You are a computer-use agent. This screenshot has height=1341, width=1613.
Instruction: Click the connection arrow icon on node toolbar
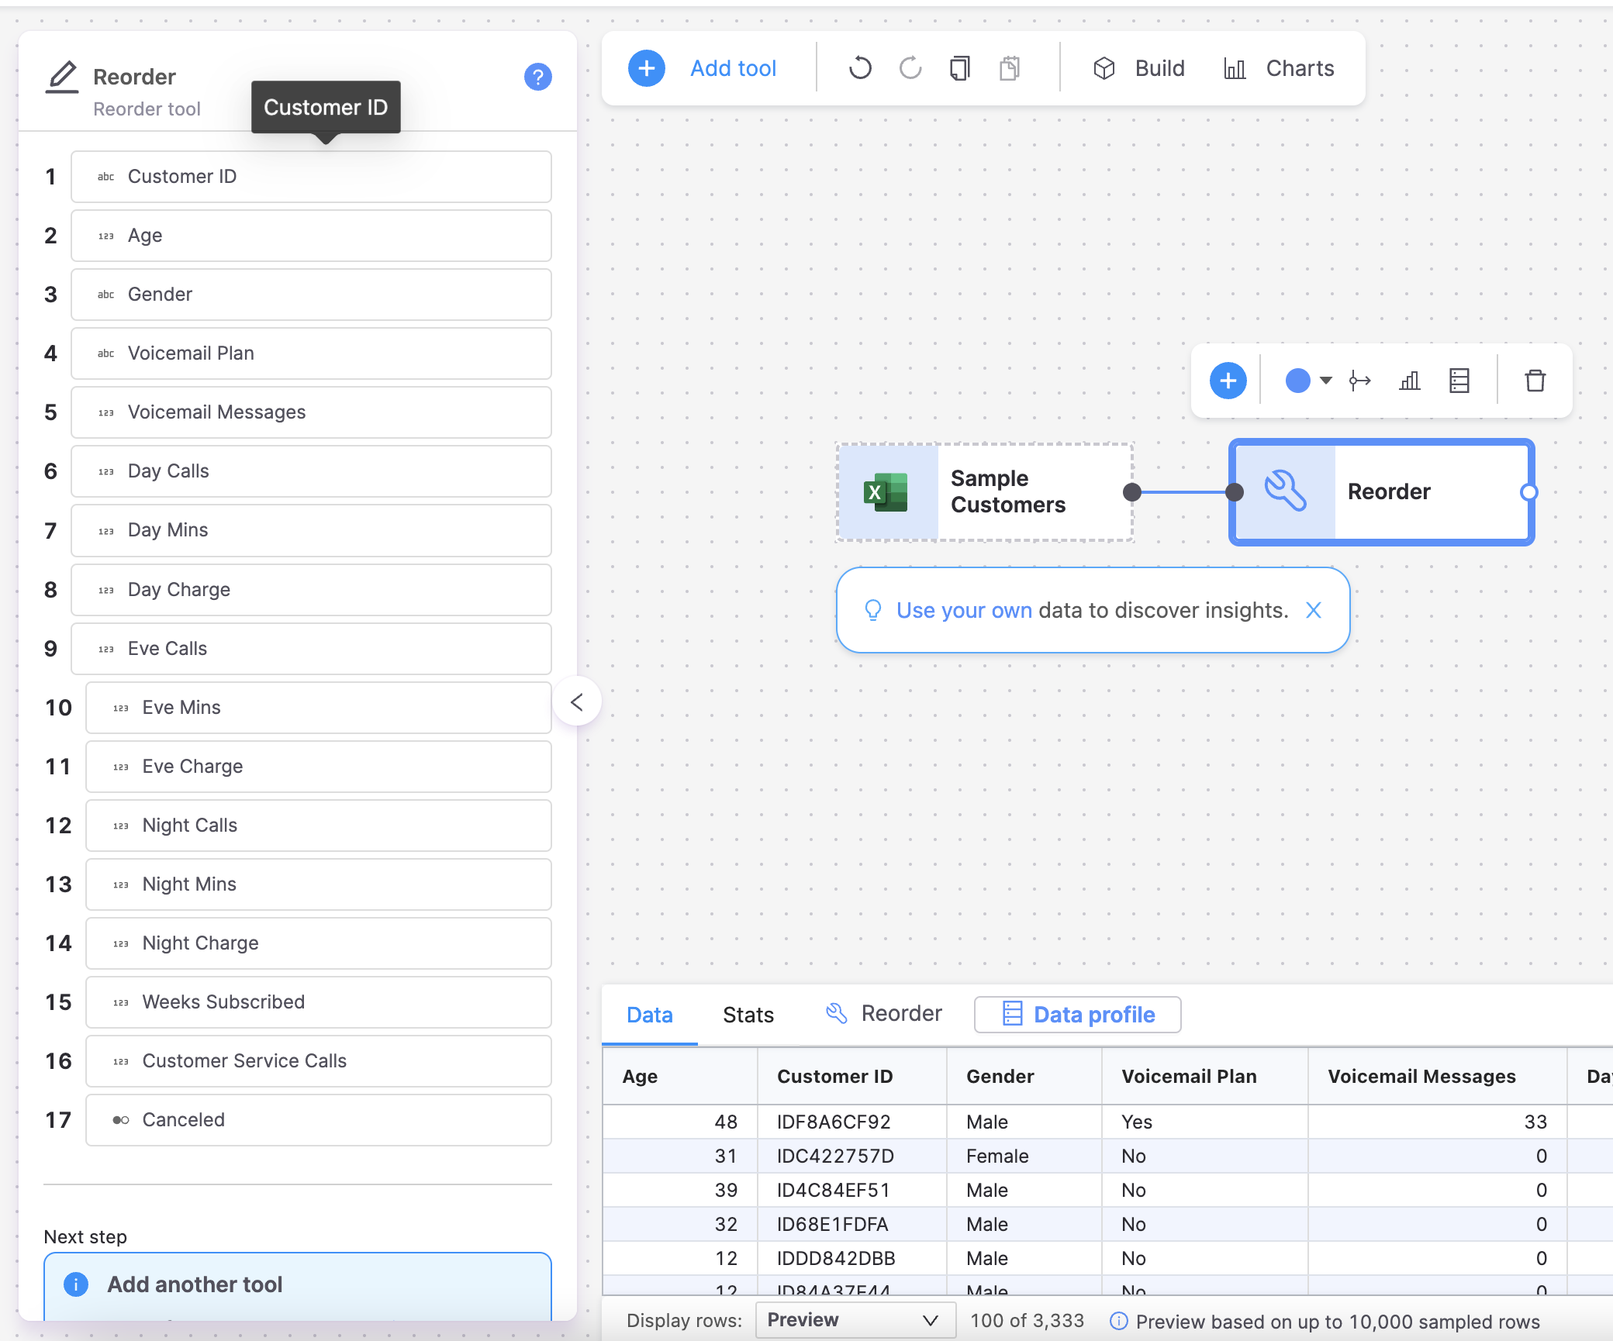click(x=1359, y=381)
